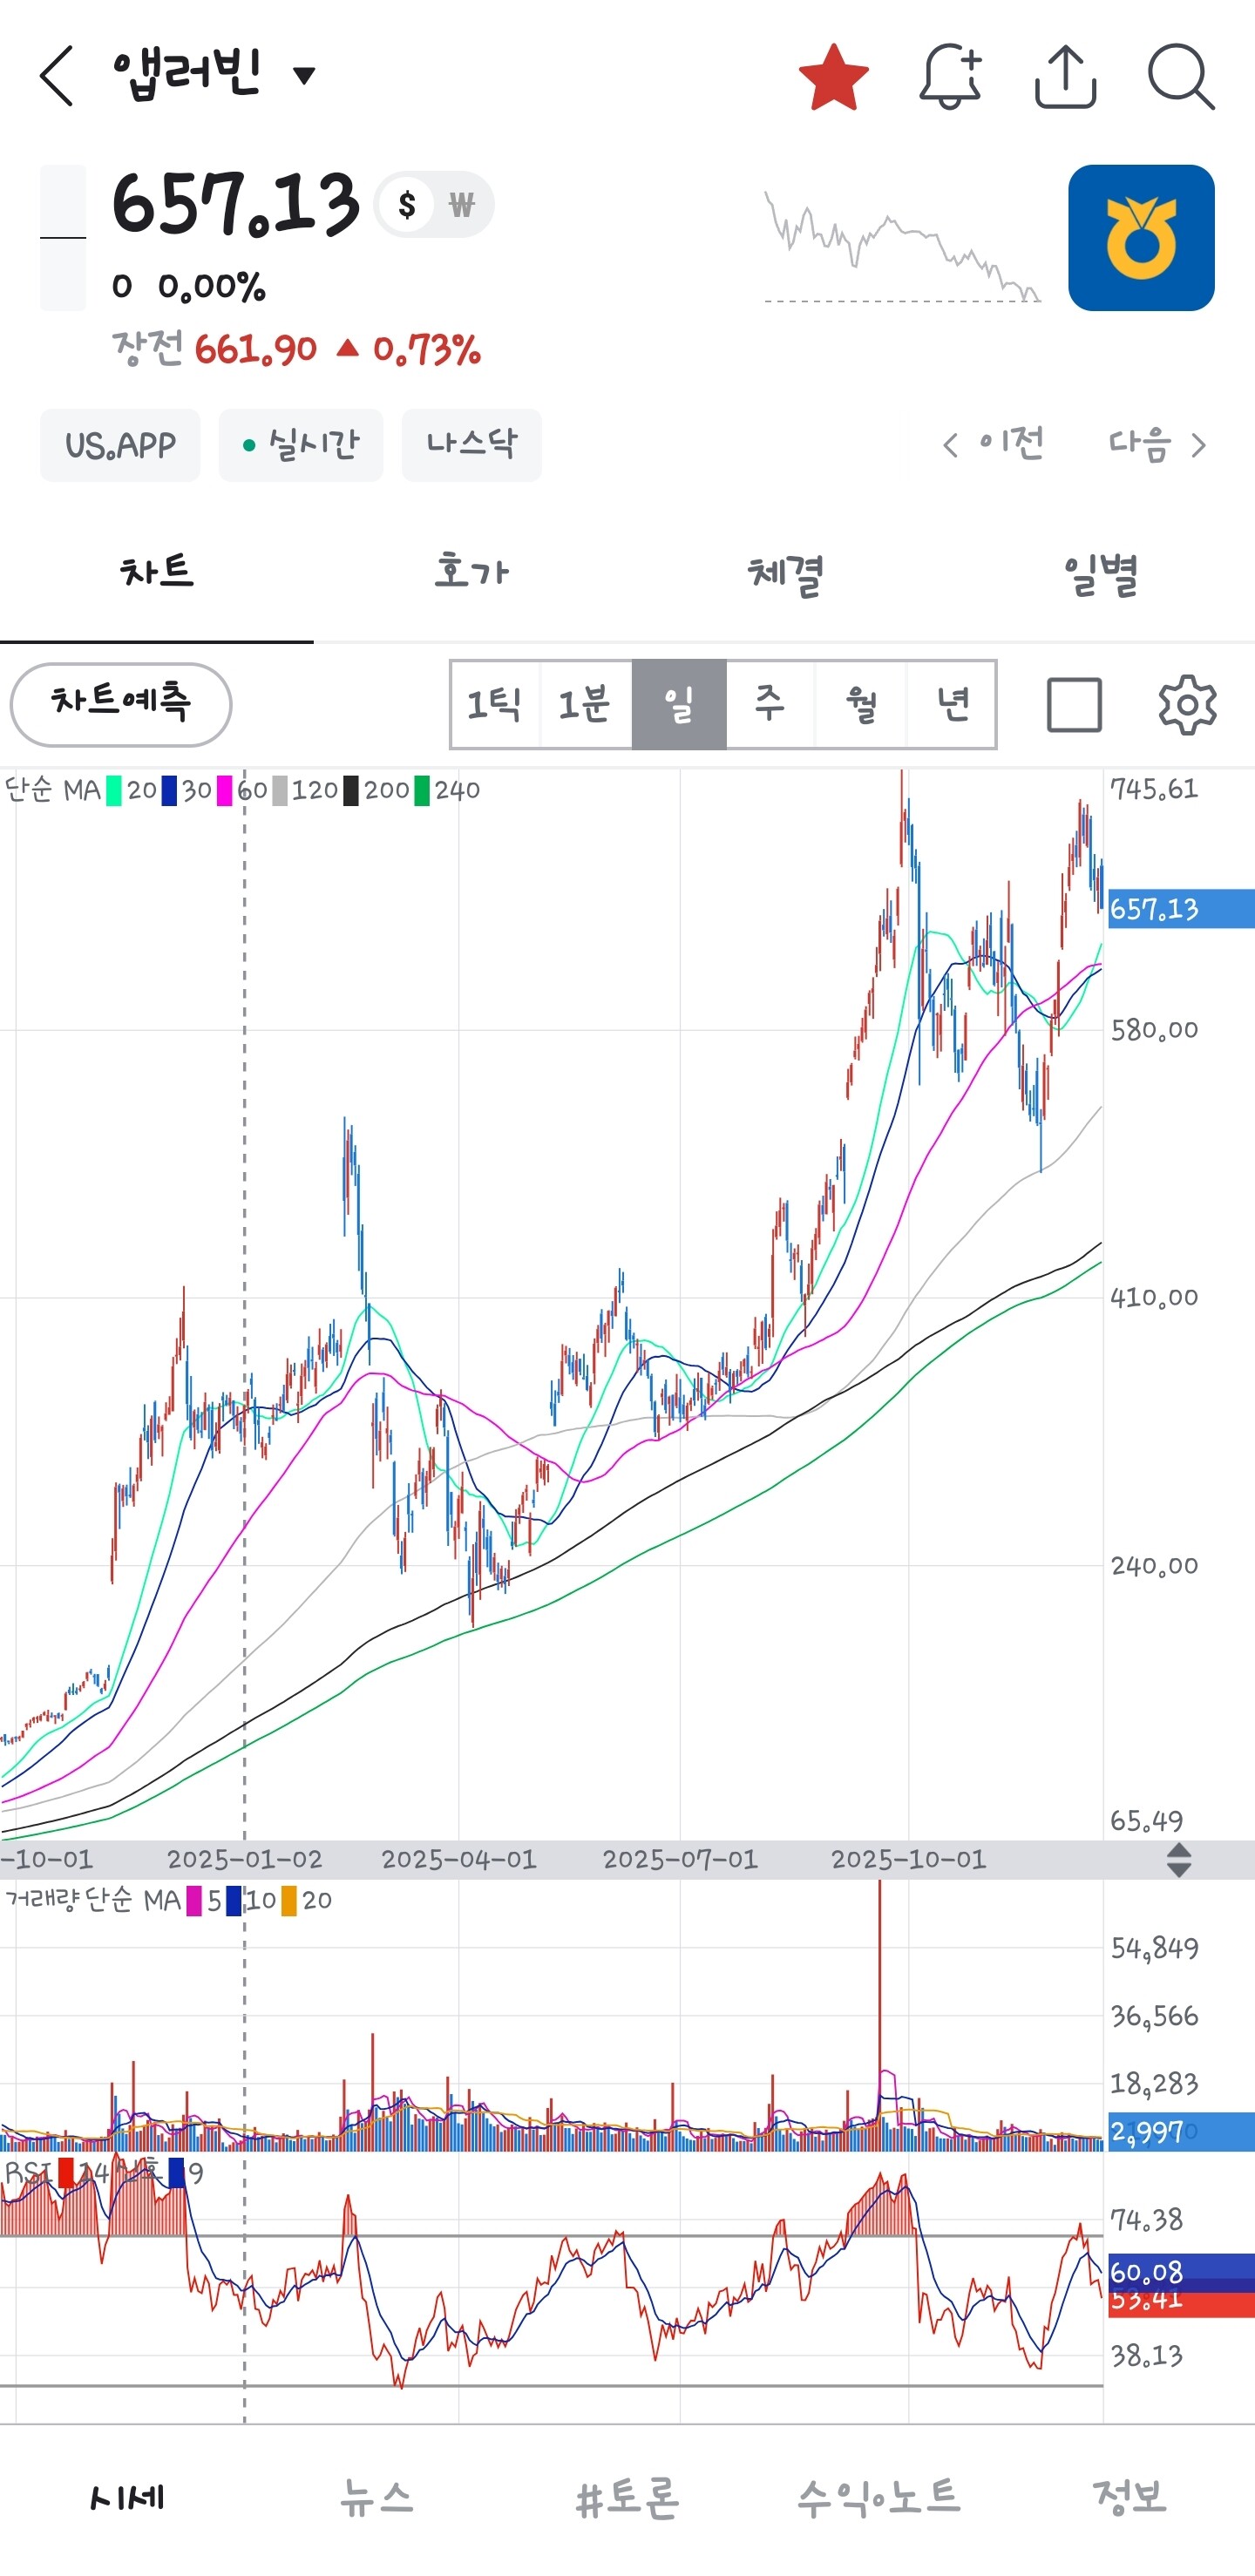Tap the blue AppLovin company logo
The image size is (1255, 2576).
point(1141,238)
